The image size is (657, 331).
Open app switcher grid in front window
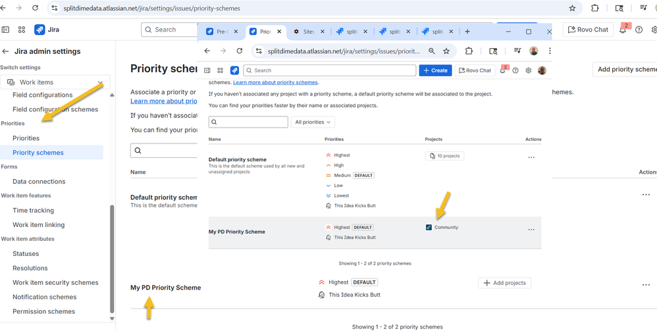tap(221, 70)
